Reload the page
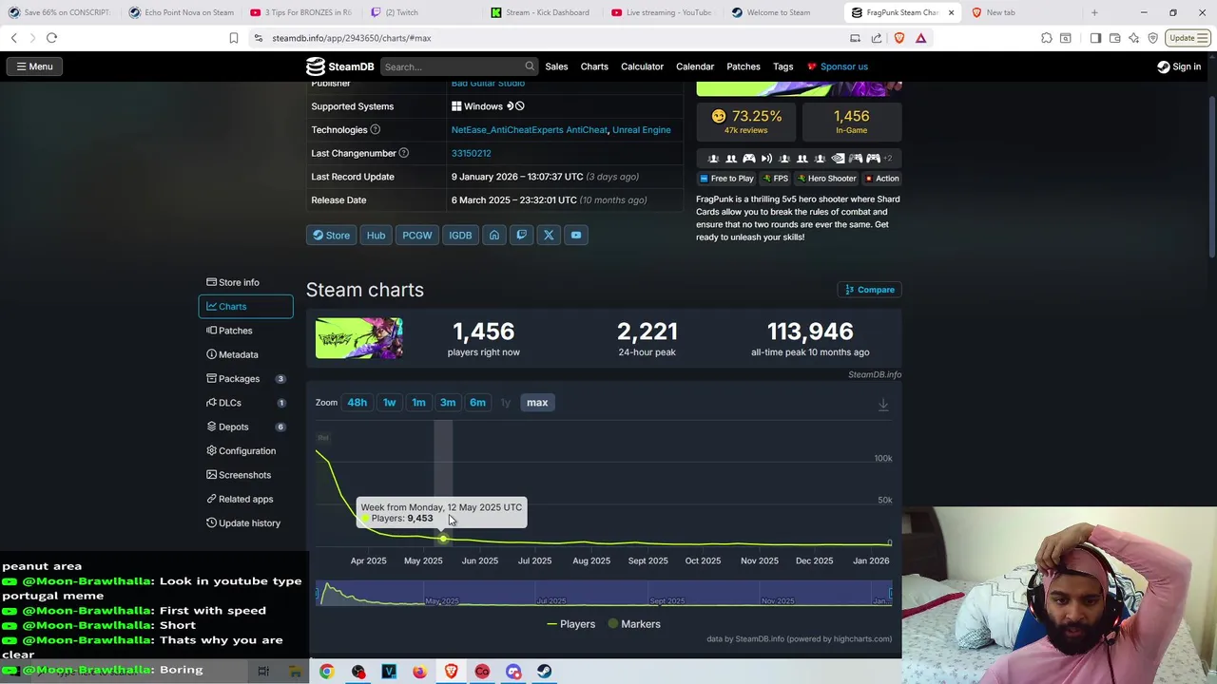 [51, 38]
